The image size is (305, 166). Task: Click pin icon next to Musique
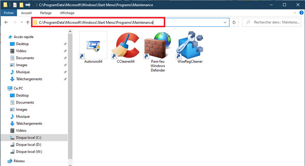(65, 72)
